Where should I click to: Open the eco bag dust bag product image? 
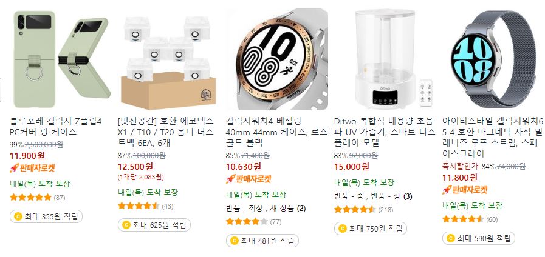coord(168,59)
